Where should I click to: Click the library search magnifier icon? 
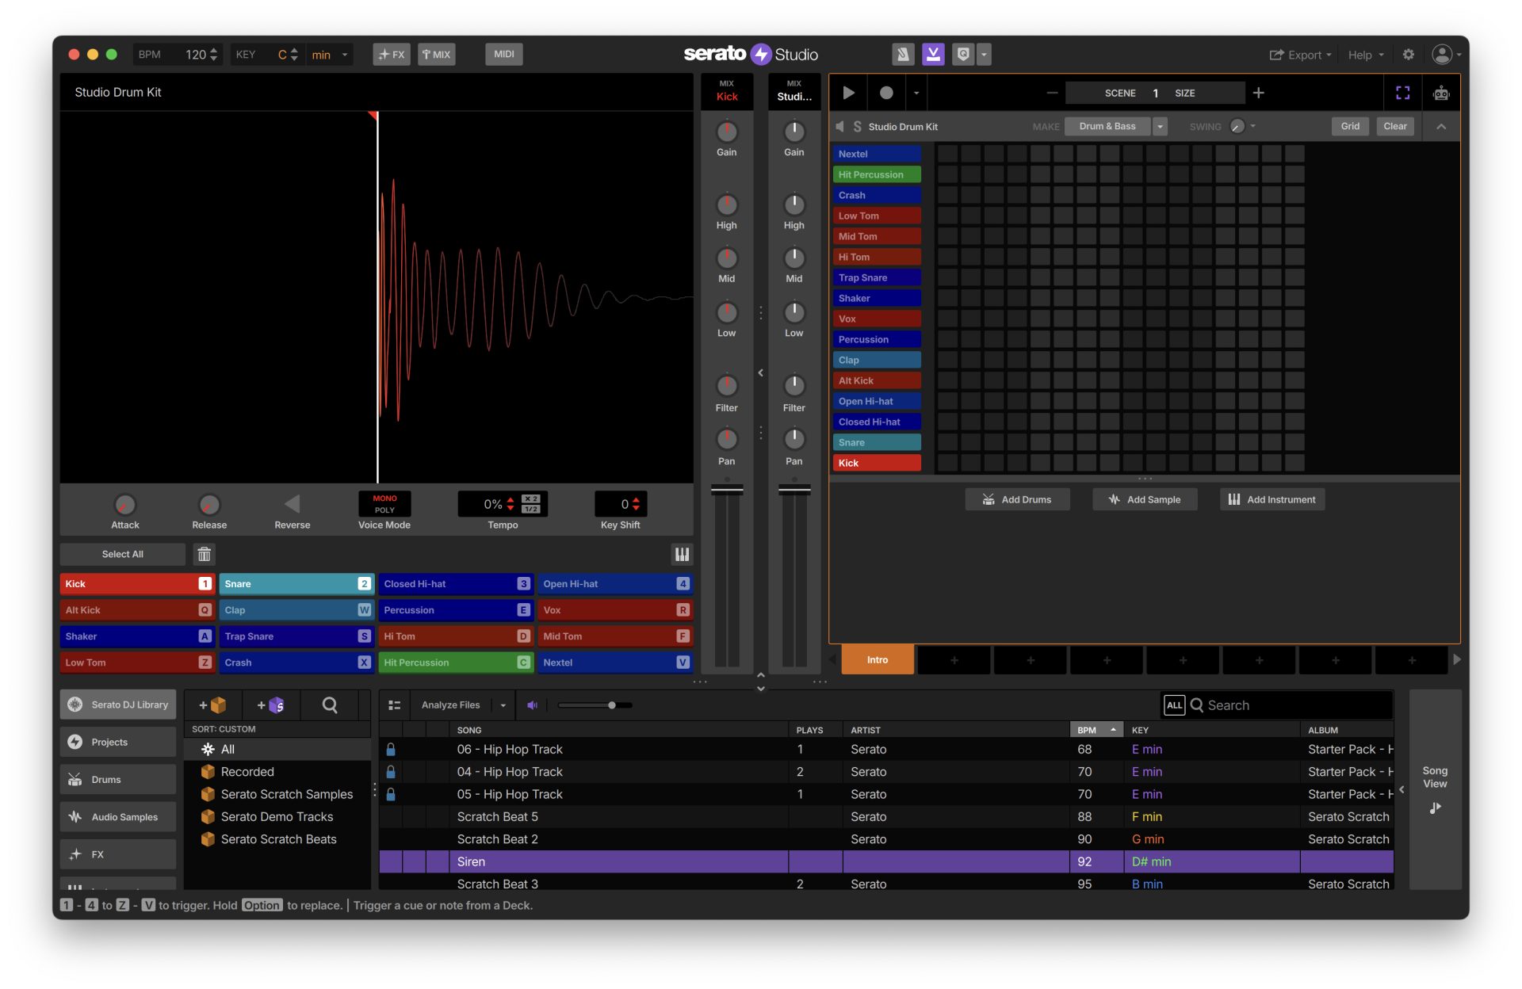click(330, 705)
